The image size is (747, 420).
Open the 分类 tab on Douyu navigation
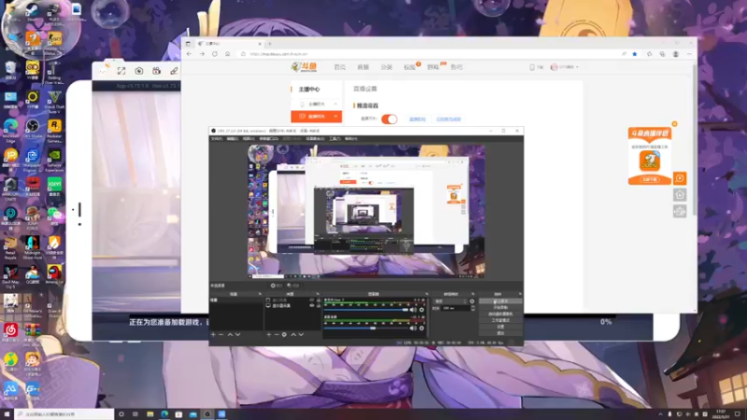coord(387,67)
